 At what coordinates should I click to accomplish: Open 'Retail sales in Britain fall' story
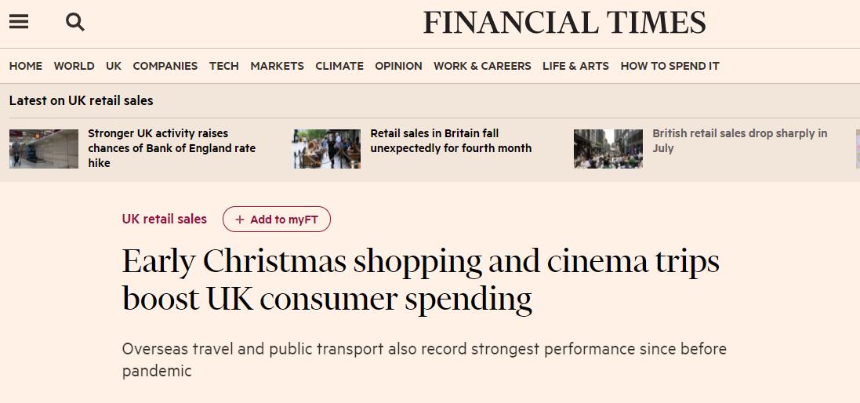coord(451,141)
